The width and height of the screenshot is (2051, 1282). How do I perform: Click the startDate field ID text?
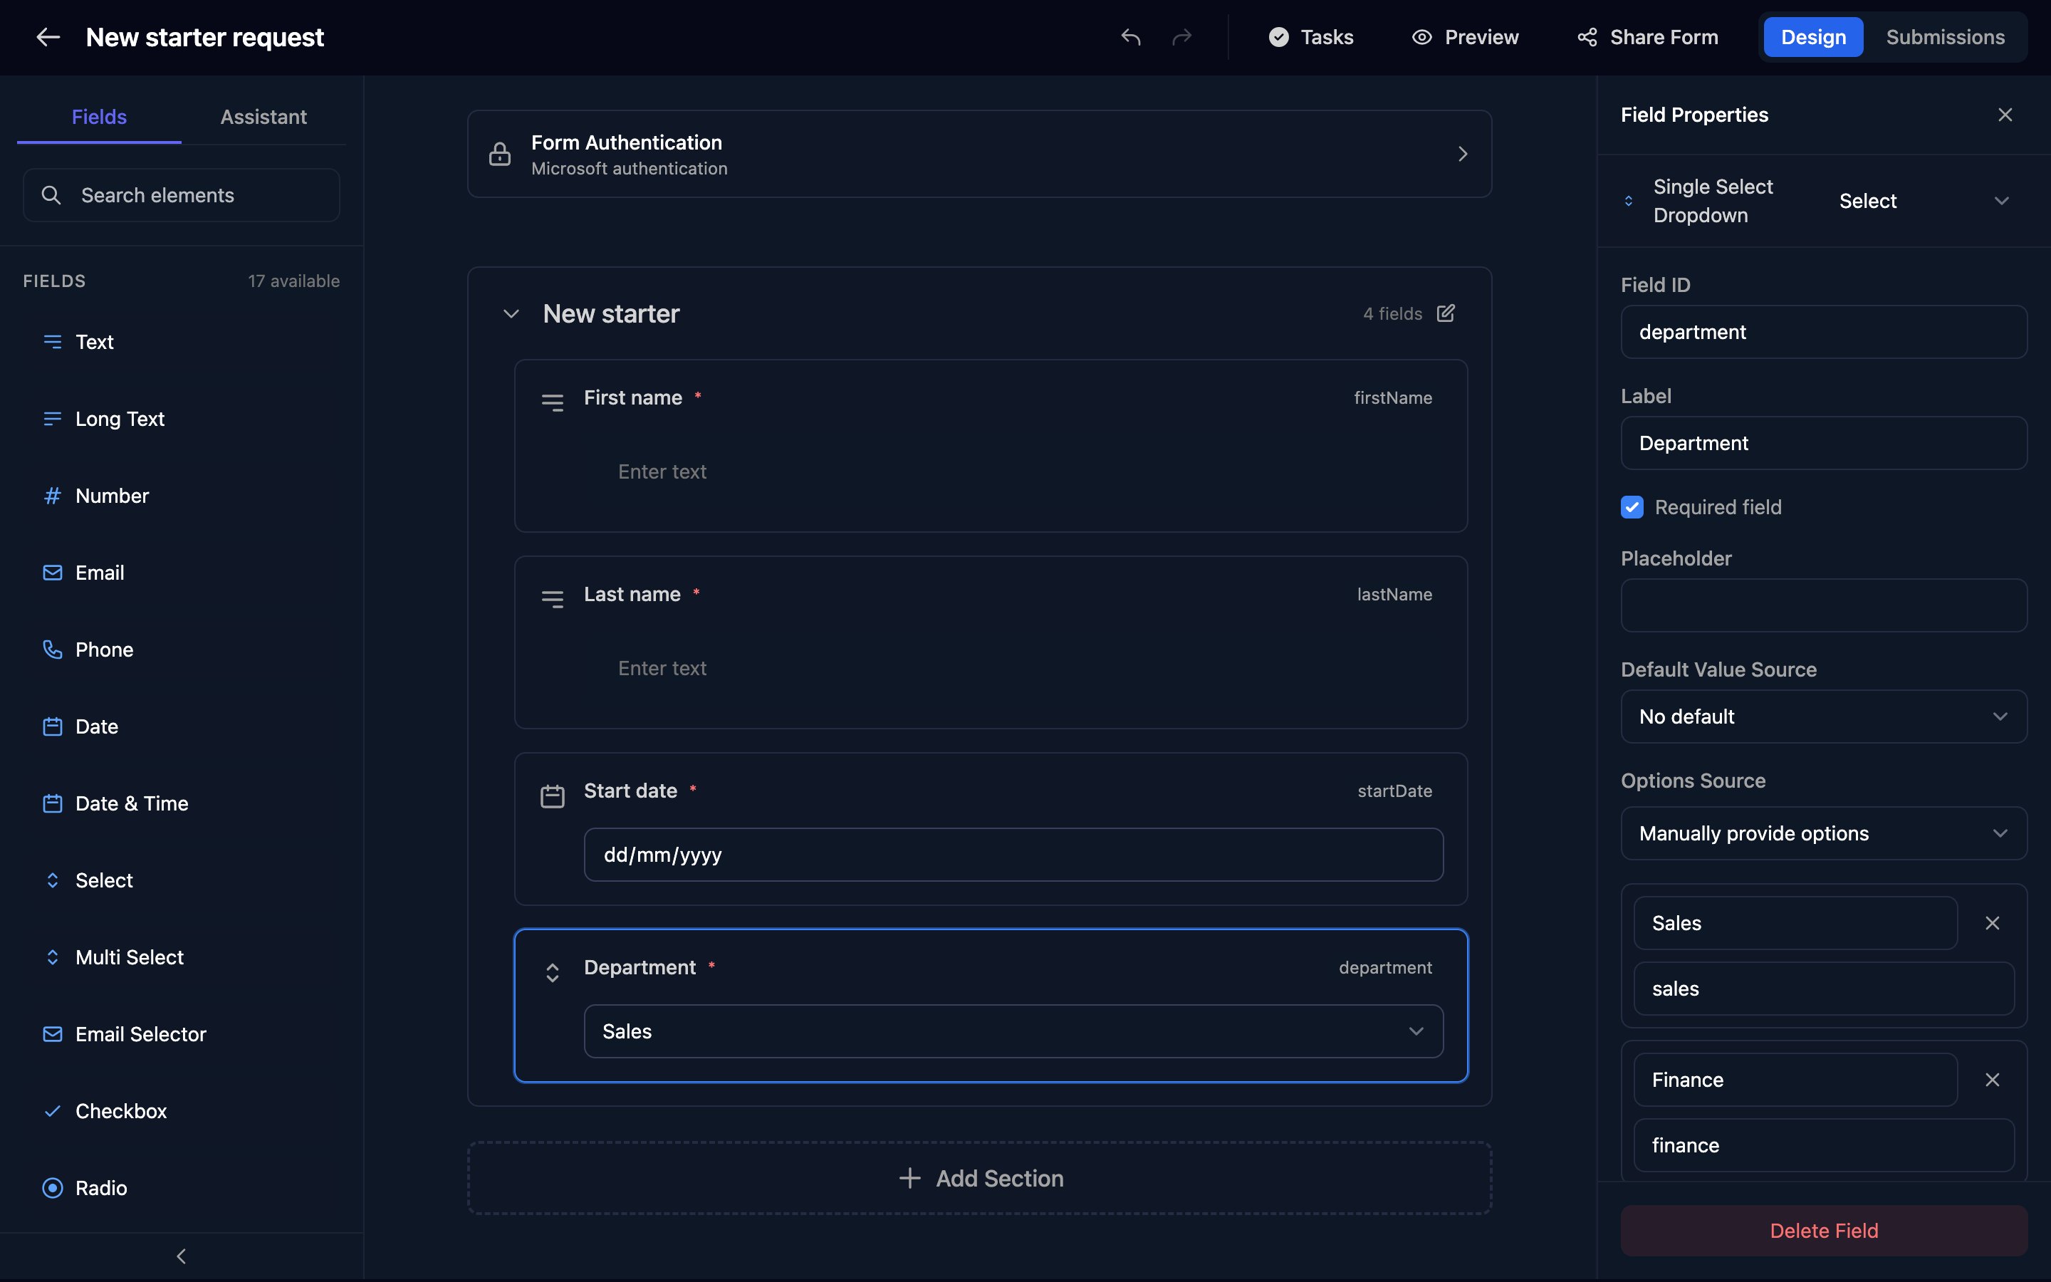click(1394, 791)
